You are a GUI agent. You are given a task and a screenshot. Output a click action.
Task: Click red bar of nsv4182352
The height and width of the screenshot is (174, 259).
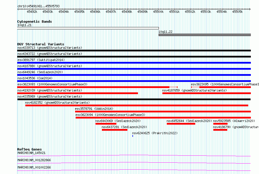point(137,105)
